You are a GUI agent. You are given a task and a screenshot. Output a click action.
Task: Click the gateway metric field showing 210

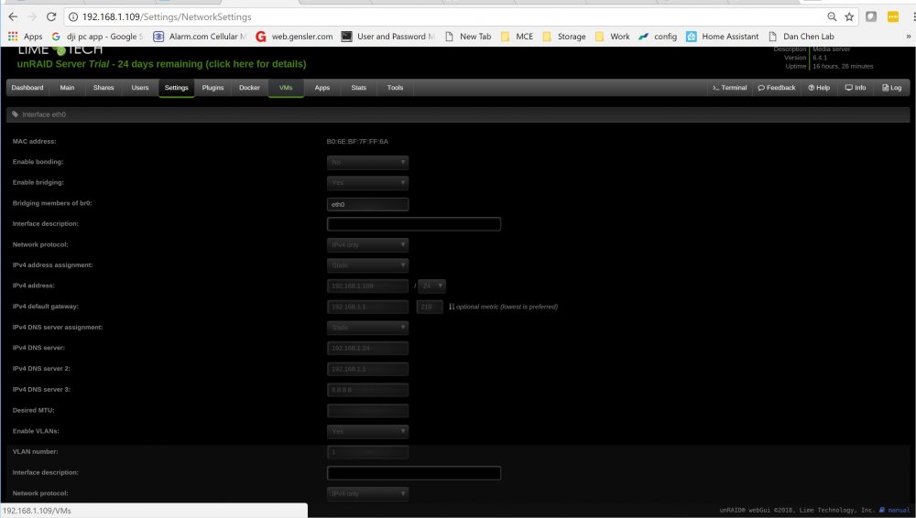coord(430,307)
